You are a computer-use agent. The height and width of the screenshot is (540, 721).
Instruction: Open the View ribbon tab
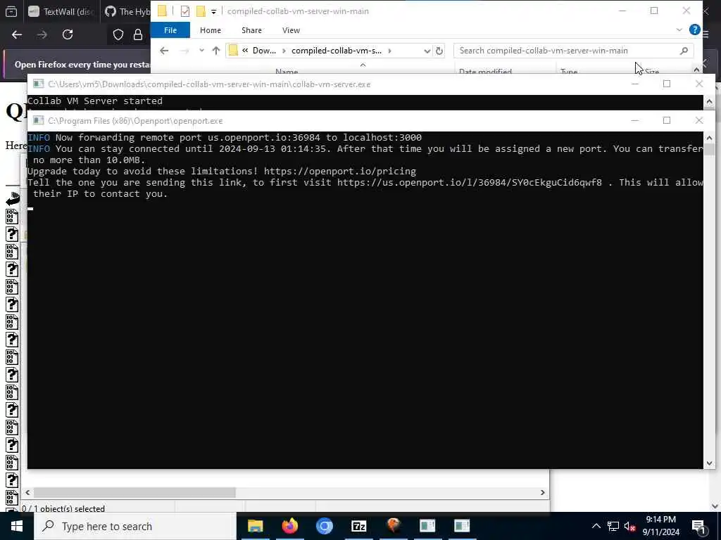coord(291,30)
